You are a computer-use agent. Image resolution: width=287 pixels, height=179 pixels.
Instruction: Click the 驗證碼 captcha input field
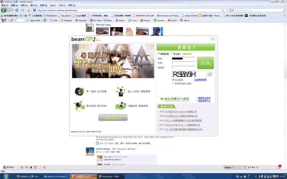pos(183,68)
